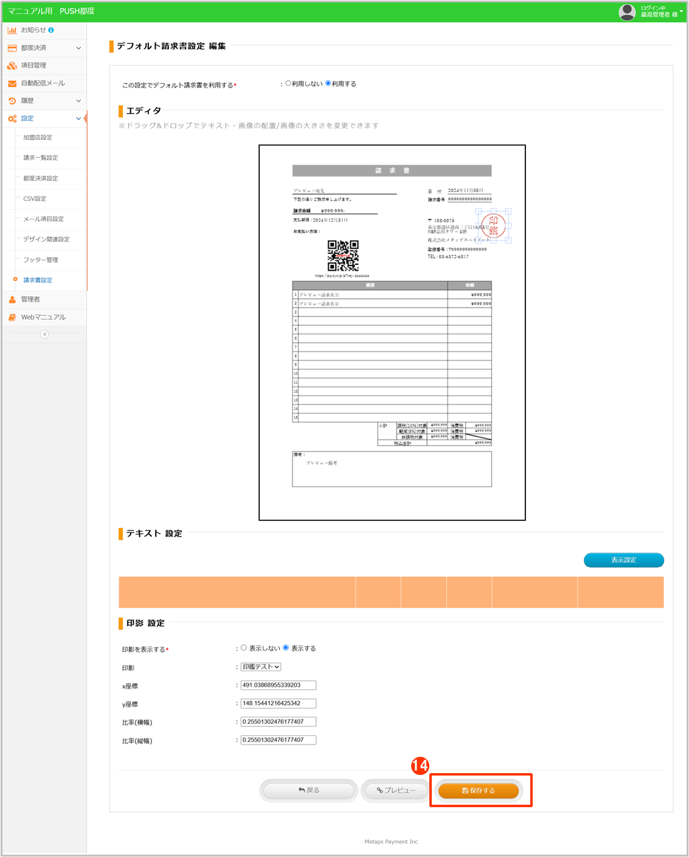Viewport: 689px width, 857px height.
Task: Open 加盟店設定 in the sidebar
Action: 38,137
